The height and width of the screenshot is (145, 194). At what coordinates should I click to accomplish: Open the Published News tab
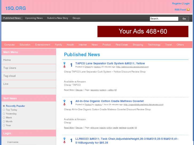point(12,18)
